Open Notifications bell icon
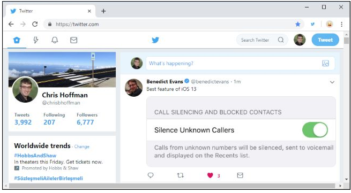Viewport: 351px width, 193px height. (x=55, y=40)
